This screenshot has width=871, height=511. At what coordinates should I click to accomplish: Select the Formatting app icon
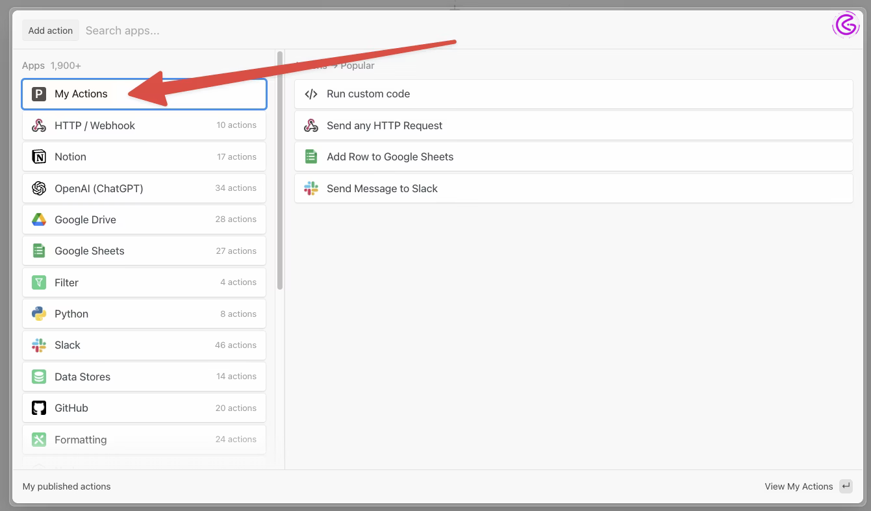[x=38, y=440]
